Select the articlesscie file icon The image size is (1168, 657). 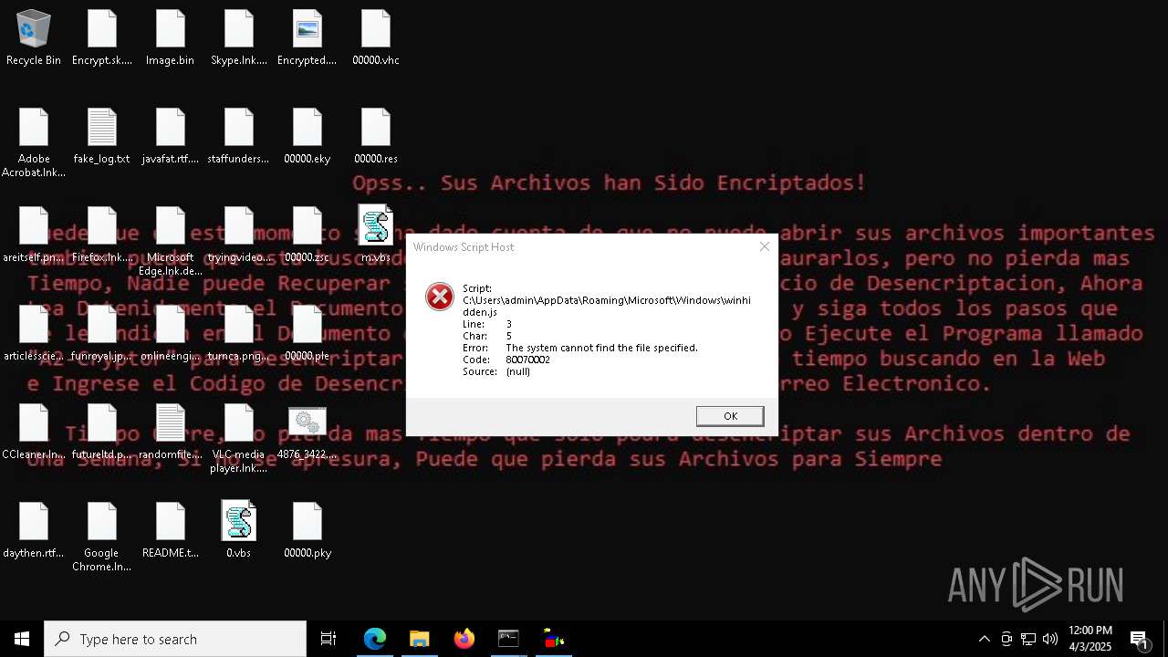(34, 334)
